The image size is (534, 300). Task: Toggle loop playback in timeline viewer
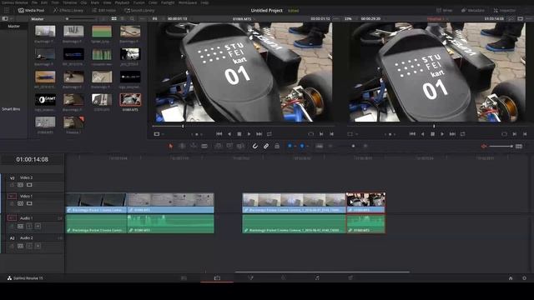(x=463, y=134)
